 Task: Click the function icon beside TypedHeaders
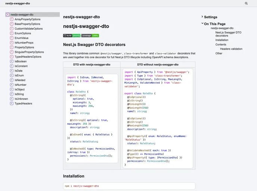coord(12,103)
